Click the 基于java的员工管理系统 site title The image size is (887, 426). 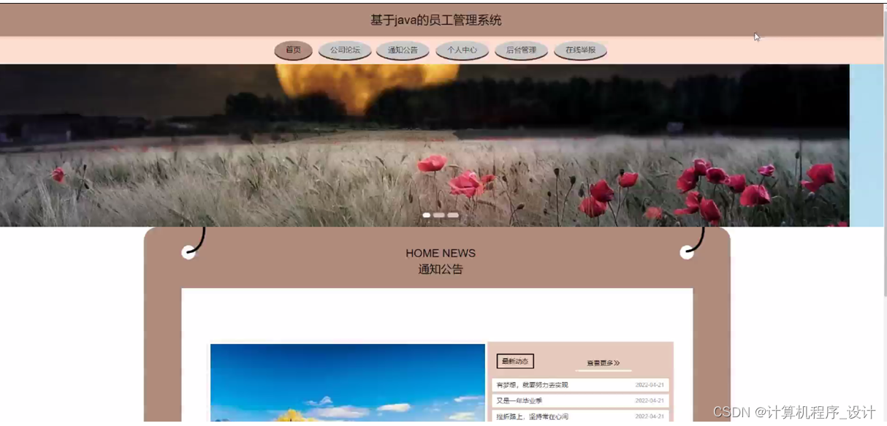436,20
